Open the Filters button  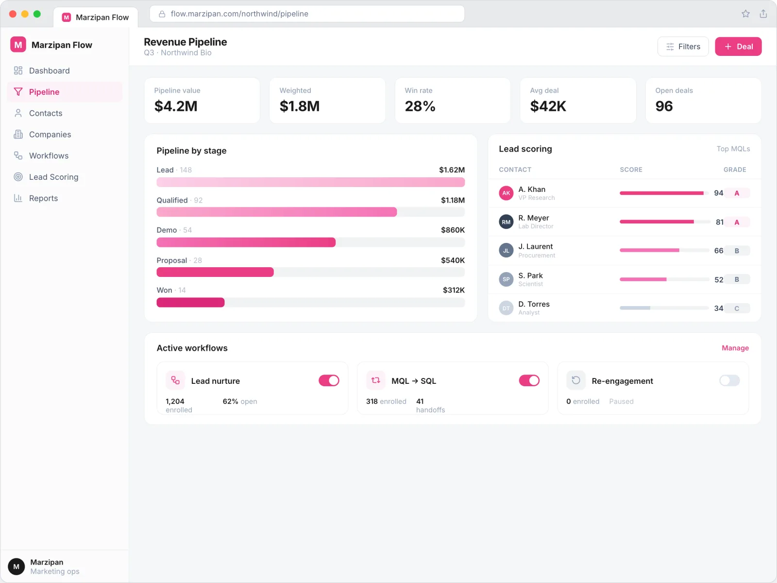[x=683, y=47]
